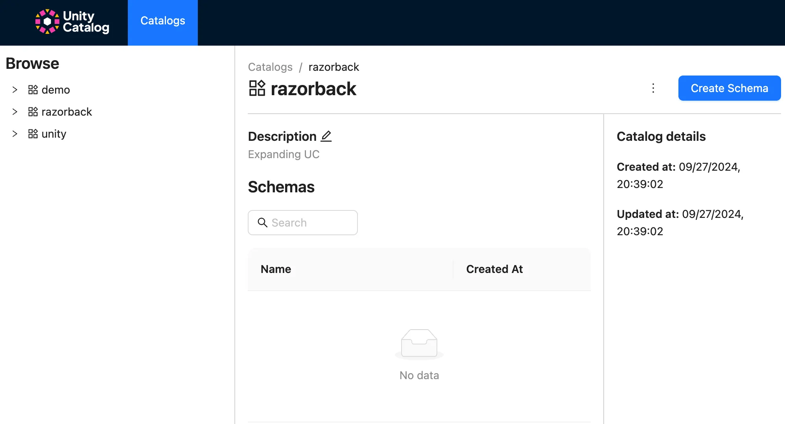Edit description using the pencil icon
The image size is (785, 424).
pyautogui.click(x=326, y=136)
